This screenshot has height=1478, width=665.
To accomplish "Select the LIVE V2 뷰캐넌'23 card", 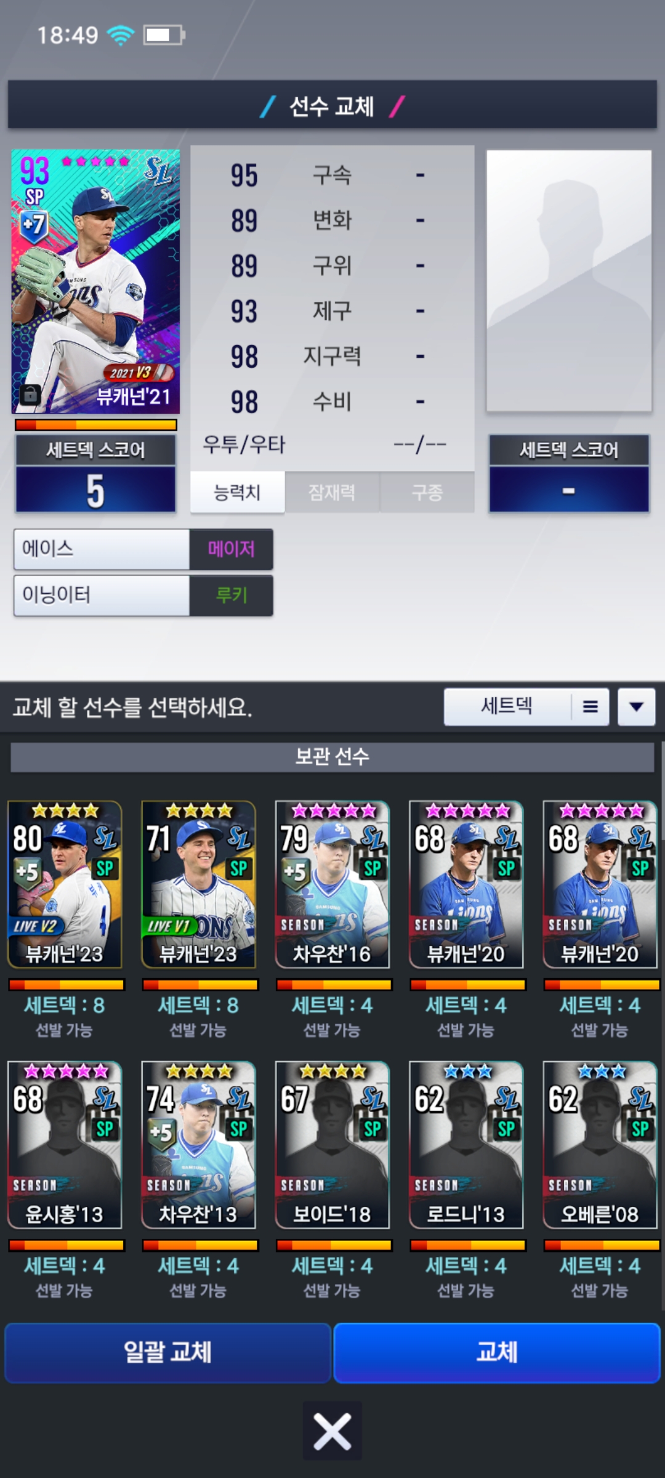I will click(65, 884).
